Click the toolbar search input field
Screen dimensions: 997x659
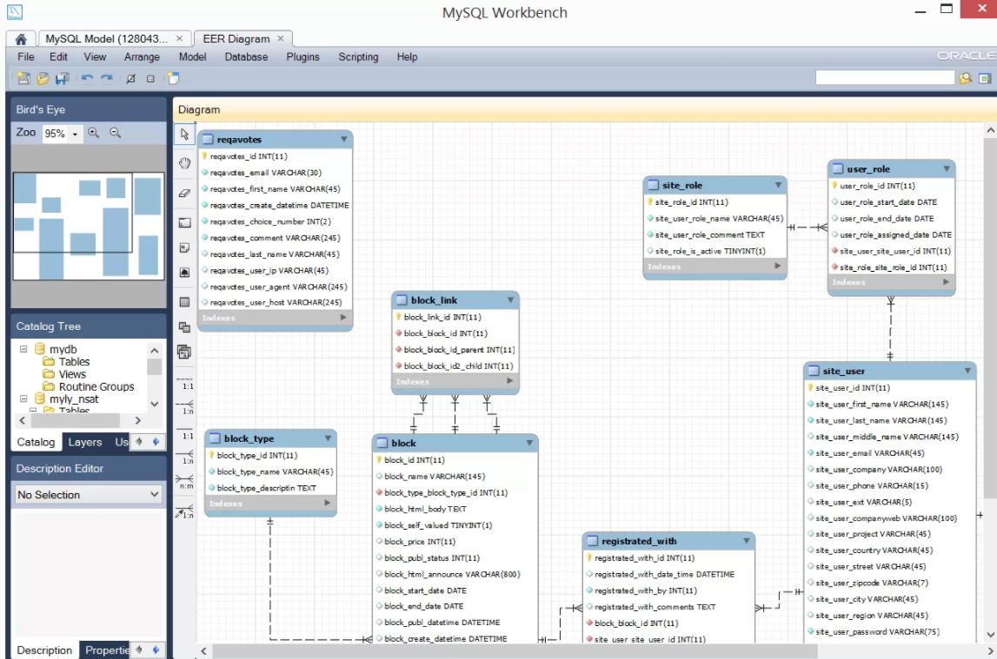point(885,77)
